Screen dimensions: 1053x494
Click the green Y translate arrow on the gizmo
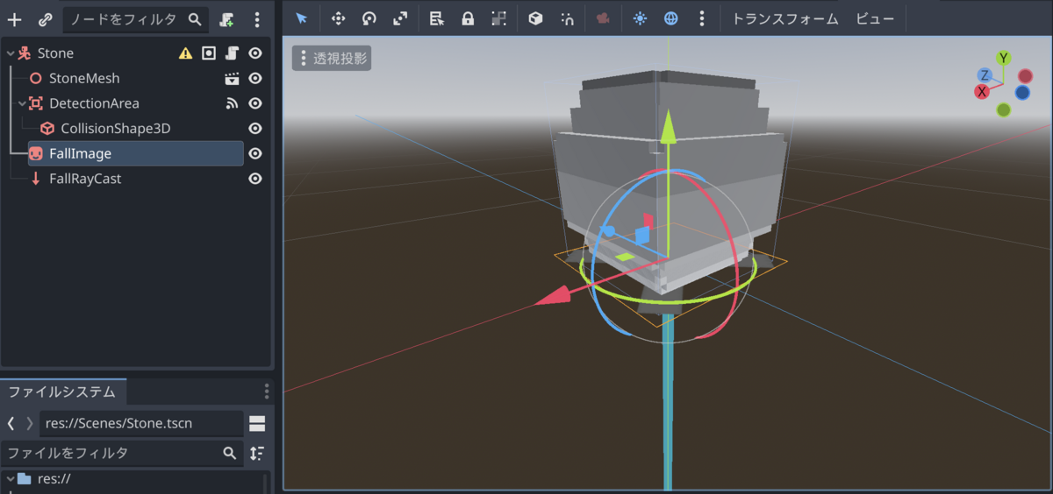[x=668, y=128]
